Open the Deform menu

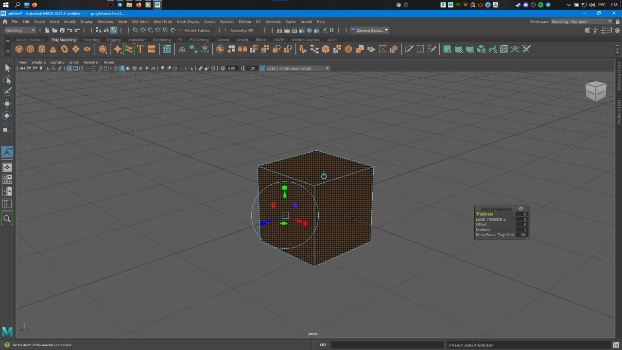(x=245, y=21)
